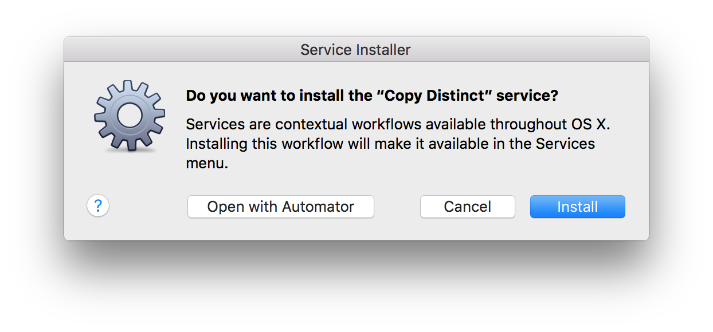
Task: Click the "Copy Distinct" name in the heading
Action: pyautogui.click(x=433, y=96)
